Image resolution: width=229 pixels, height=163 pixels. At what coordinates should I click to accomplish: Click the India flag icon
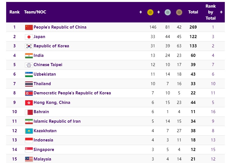tap(29, 56)
